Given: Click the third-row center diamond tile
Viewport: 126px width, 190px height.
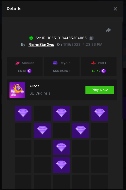Looking at the screenshot, I should click(x=61, y=148).
